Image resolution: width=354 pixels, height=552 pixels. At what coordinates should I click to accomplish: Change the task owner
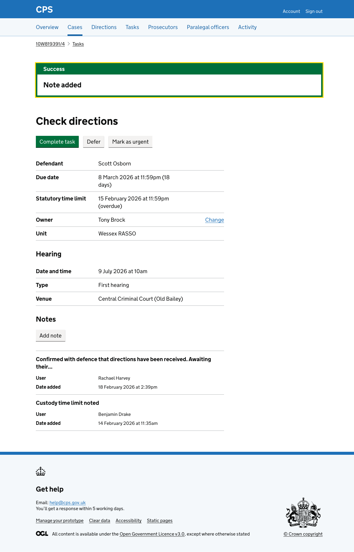[x=214, y=220]
